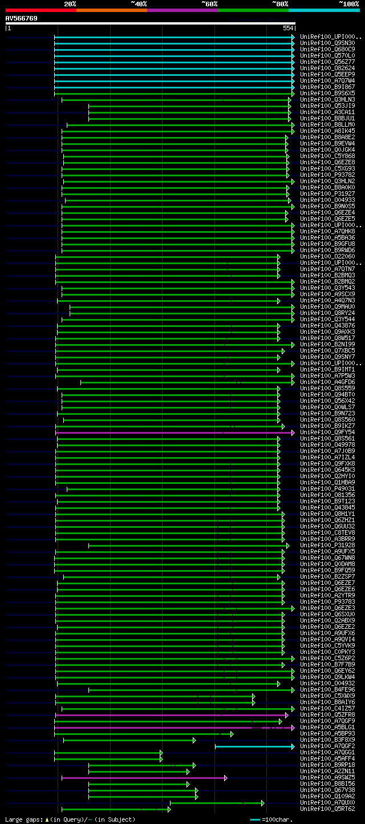Click the purple ~60% identity legend segment

point(182,10)
